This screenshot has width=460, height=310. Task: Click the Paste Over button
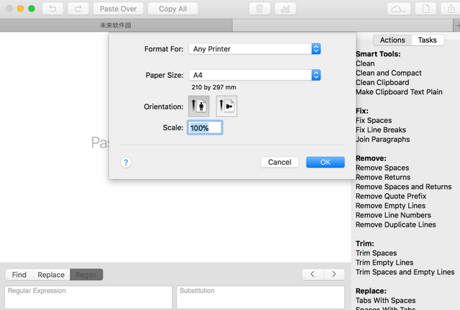[x=119, y=9]
